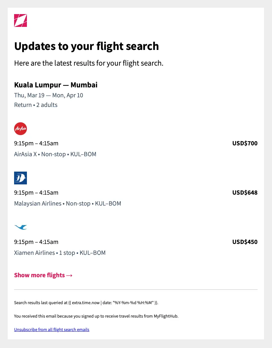Select the AirAsia airline logo
Viewport: 272px width, 348px height.
click(20, 128)
